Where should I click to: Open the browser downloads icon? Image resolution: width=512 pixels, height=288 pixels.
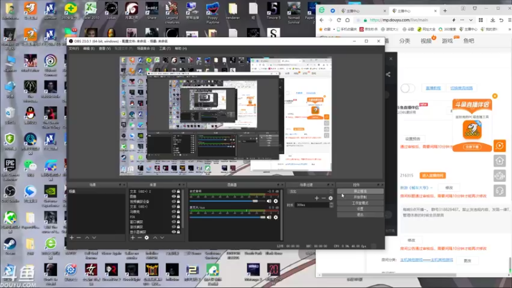pyautogui.click(x=492, y=20)
